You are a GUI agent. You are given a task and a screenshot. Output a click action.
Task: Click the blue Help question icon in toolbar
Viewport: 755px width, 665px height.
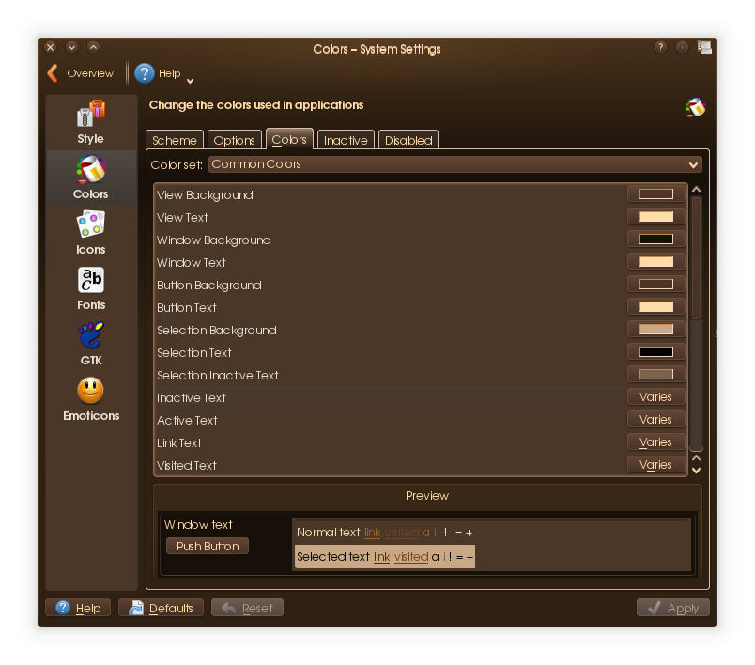point(145,73)
